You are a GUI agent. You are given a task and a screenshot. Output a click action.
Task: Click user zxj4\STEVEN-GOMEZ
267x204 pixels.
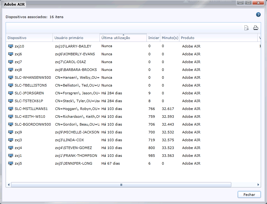(73, 148)
